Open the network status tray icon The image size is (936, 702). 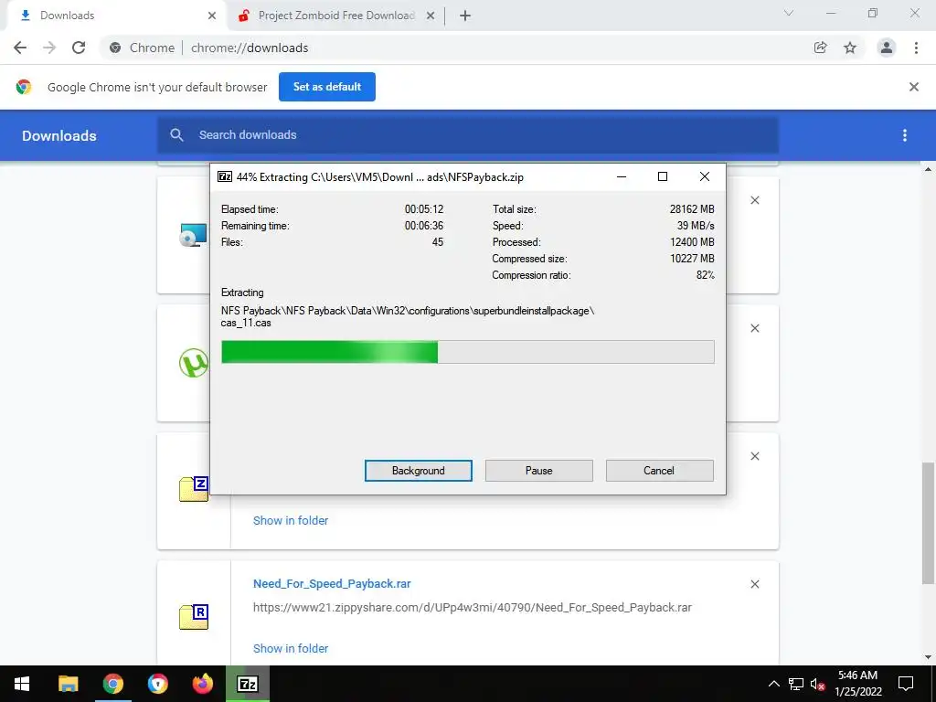pos(796,684)
